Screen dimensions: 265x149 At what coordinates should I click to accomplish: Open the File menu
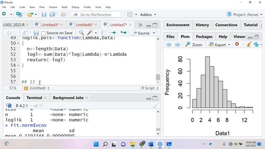pos(4,7)
